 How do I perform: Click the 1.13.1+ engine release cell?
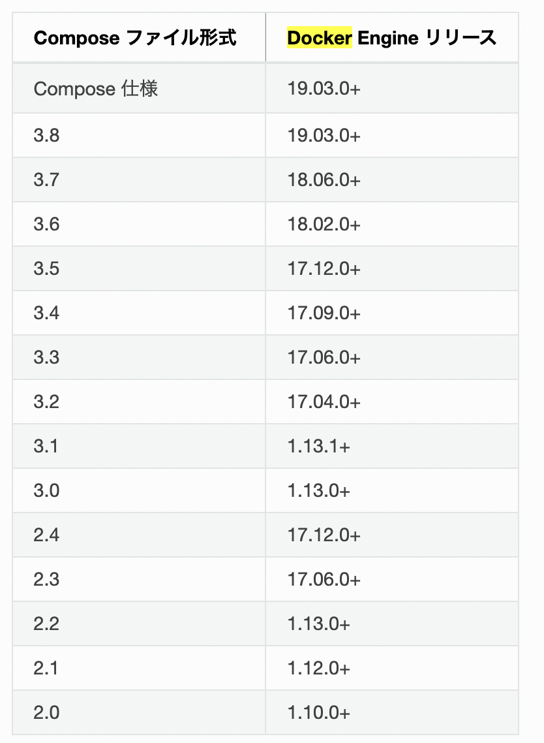tap(318, 447)
